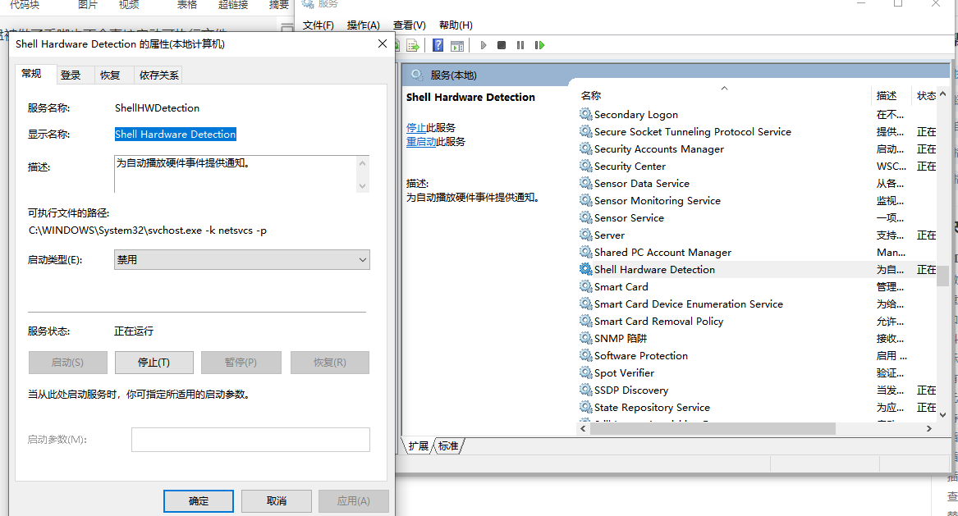Switch to the 恢复 tab
This screenshot has height=516, width=958.
tap(112, 74)
